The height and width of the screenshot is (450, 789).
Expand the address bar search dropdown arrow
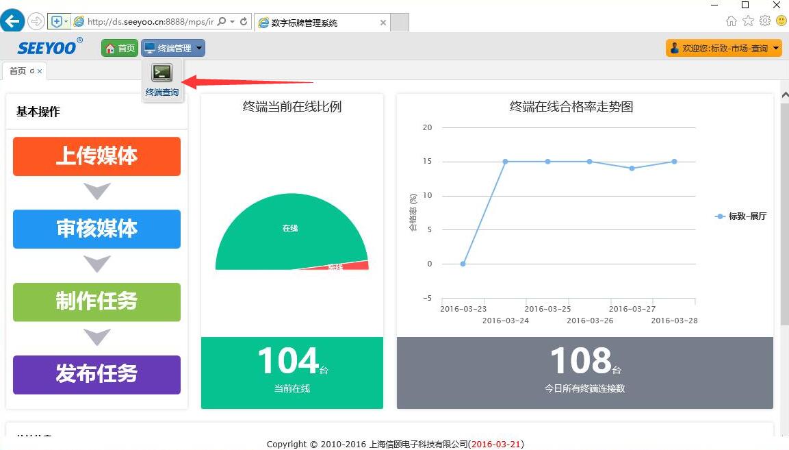click(233, 22)
